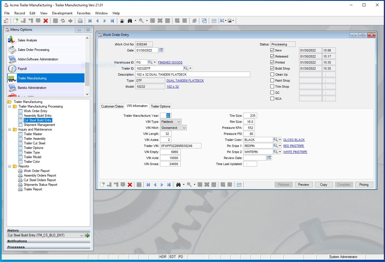This screenshot has width=385, height=262.
Task: Click the printer icon in main toolbar
Action: coord(80,21)
